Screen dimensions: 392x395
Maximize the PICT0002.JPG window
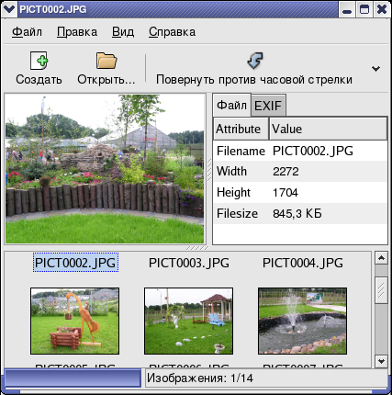click(364, 9)
